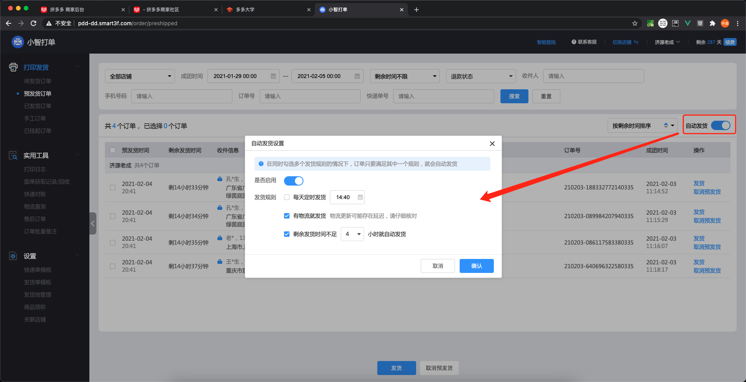This screenshot has height=382, width=746.
Task: Click the 联系客服 help icon
Action: point(573,42)
